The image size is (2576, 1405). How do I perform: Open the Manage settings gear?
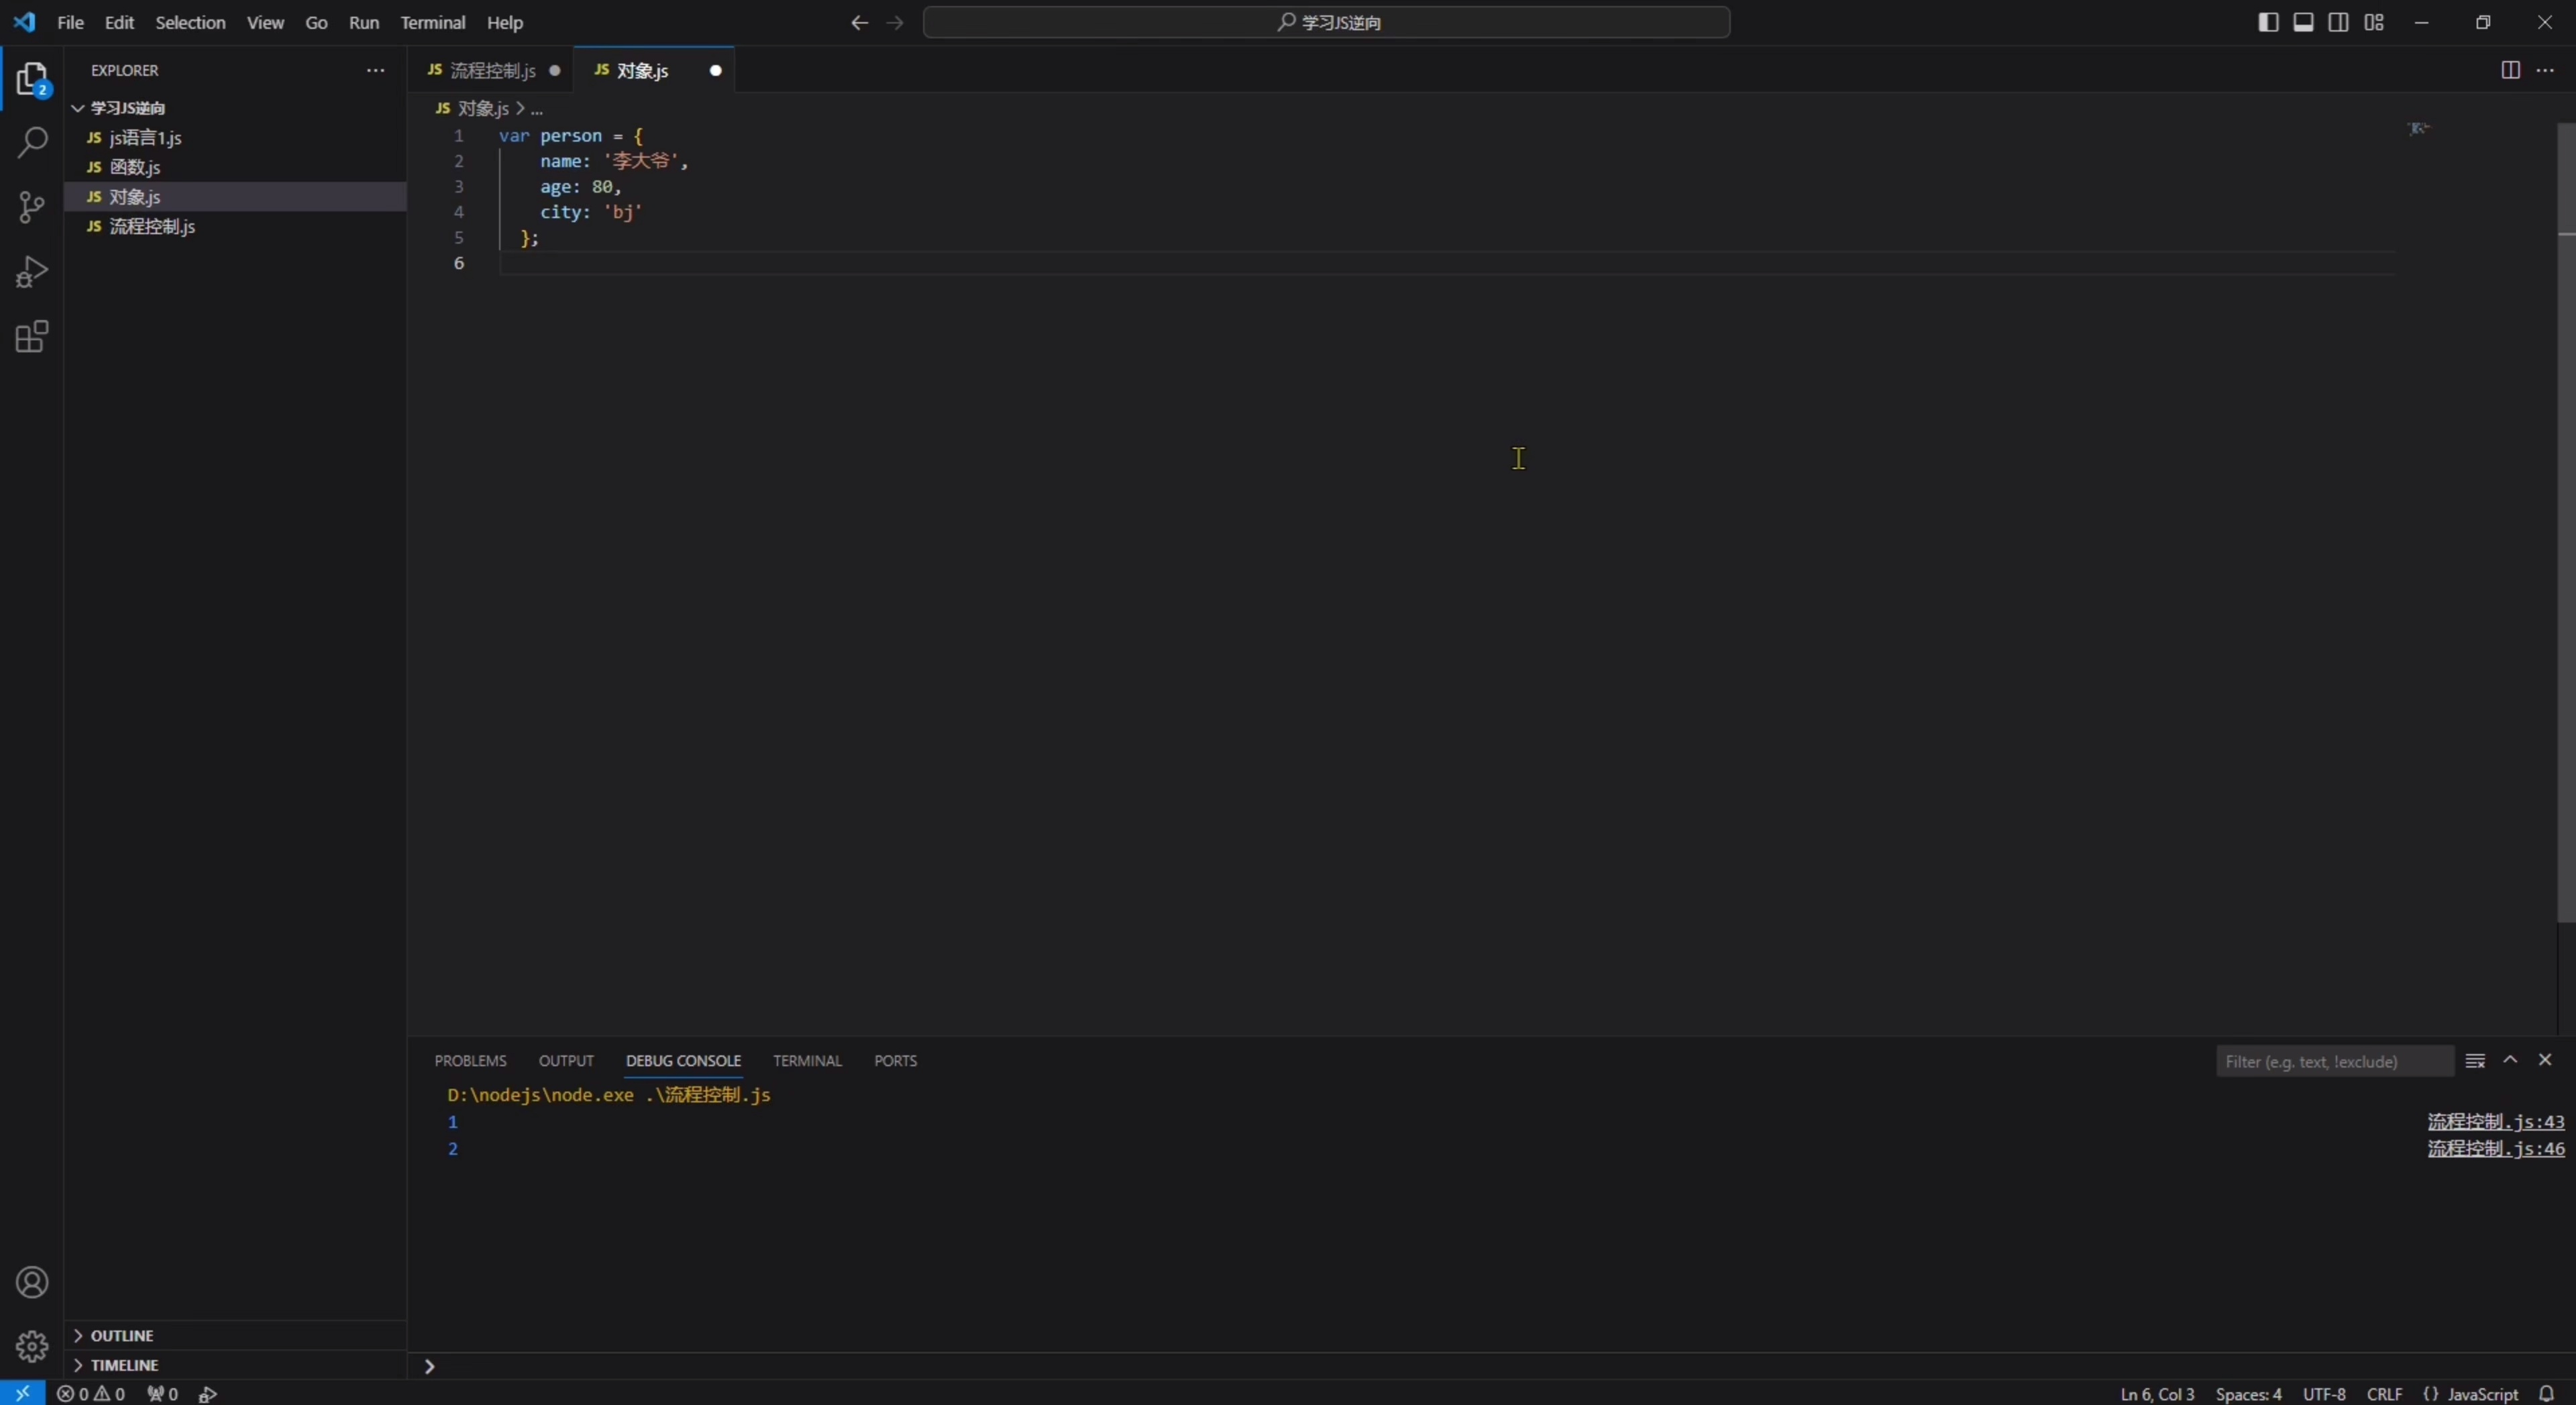[x=32, y=1346]
